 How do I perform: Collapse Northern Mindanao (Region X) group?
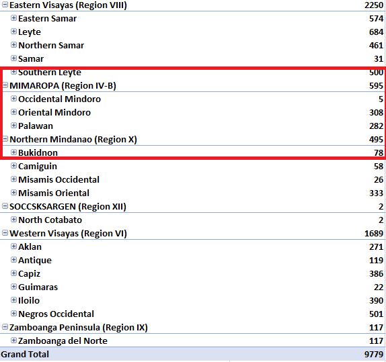pos(5,139)
